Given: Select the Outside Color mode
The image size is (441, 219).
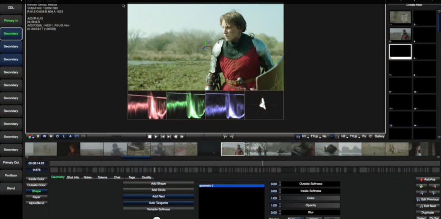Looking at the screenshot, I should 37,185.
